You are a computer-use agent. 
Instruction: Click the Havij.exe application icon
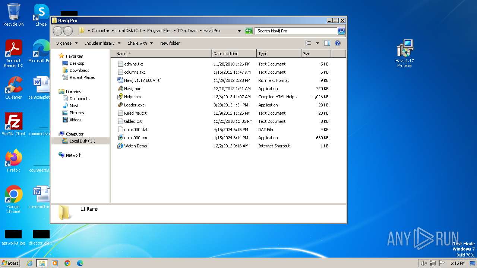[x=120, y=89]
